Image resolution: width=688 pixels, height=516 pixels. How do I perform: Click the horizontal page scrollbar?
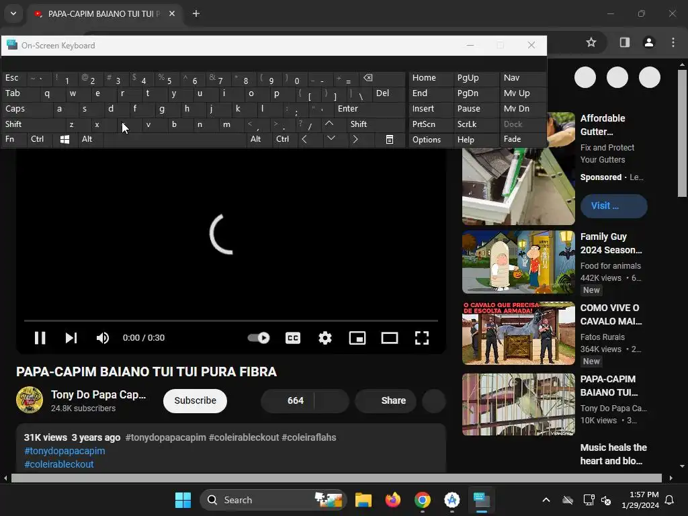pyautogui.click(x=336, y=478)
